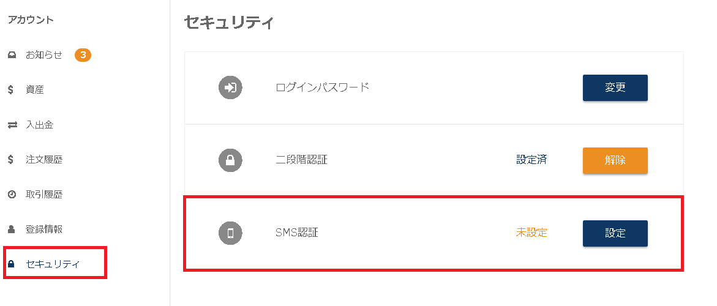Click the 変更 button for login password
Screen dimensions: 717x306
(615, 88)
